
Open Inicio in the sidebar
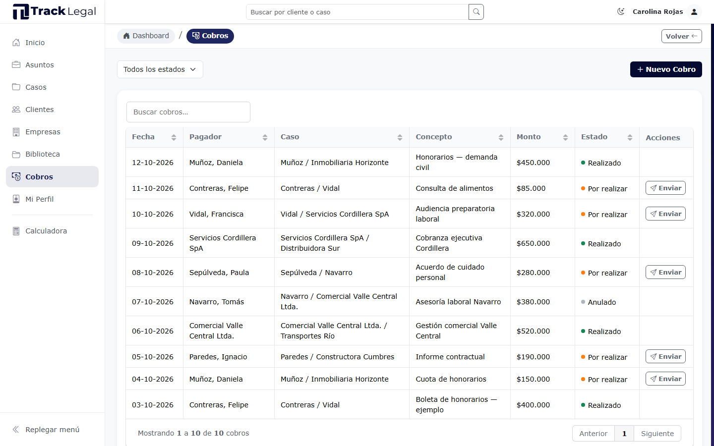[52, 43]
